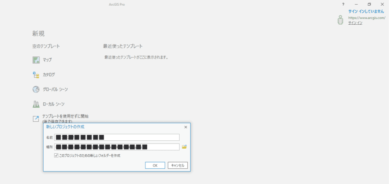Choose the グローバル シーン globe icon
This screenshot has width=389, height=184.
36,90
